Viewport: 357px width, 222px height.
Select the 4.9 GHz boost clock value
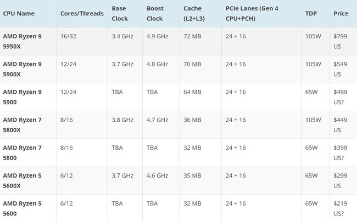coord(157,36)
